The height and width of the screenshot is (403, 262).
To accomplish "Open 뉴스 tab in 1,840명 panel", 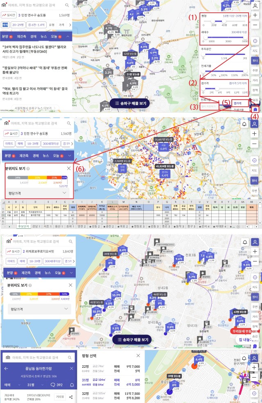I will (48, 273).
